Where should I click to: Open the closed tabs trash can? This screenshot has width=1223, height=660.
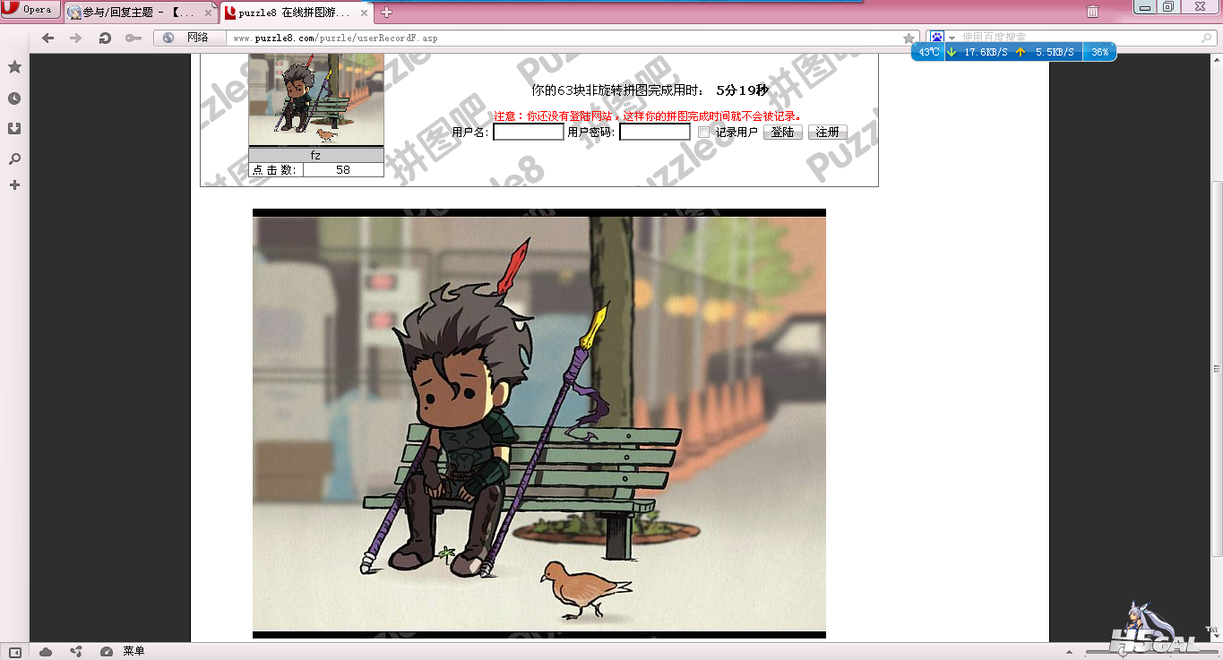tap(1093, 11)
